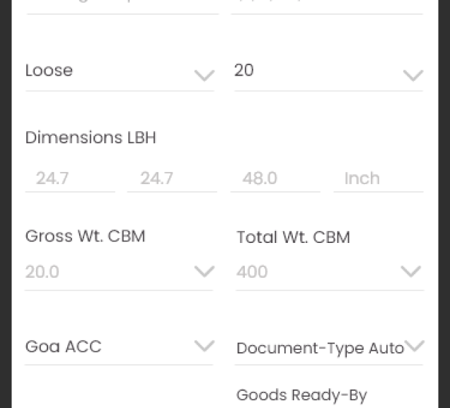Select the Inch unit field

point(379,178)
